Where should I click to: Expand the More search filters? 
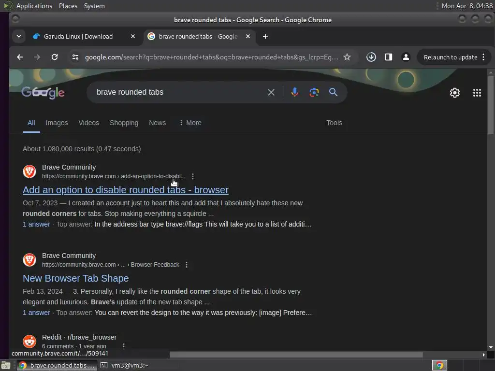[x=190, y=123]
